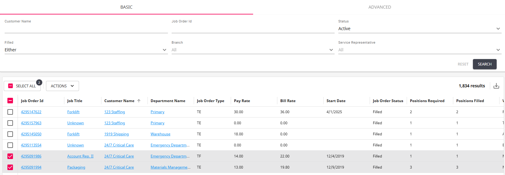
Task: Select the Basic tab
Action: 126,7
